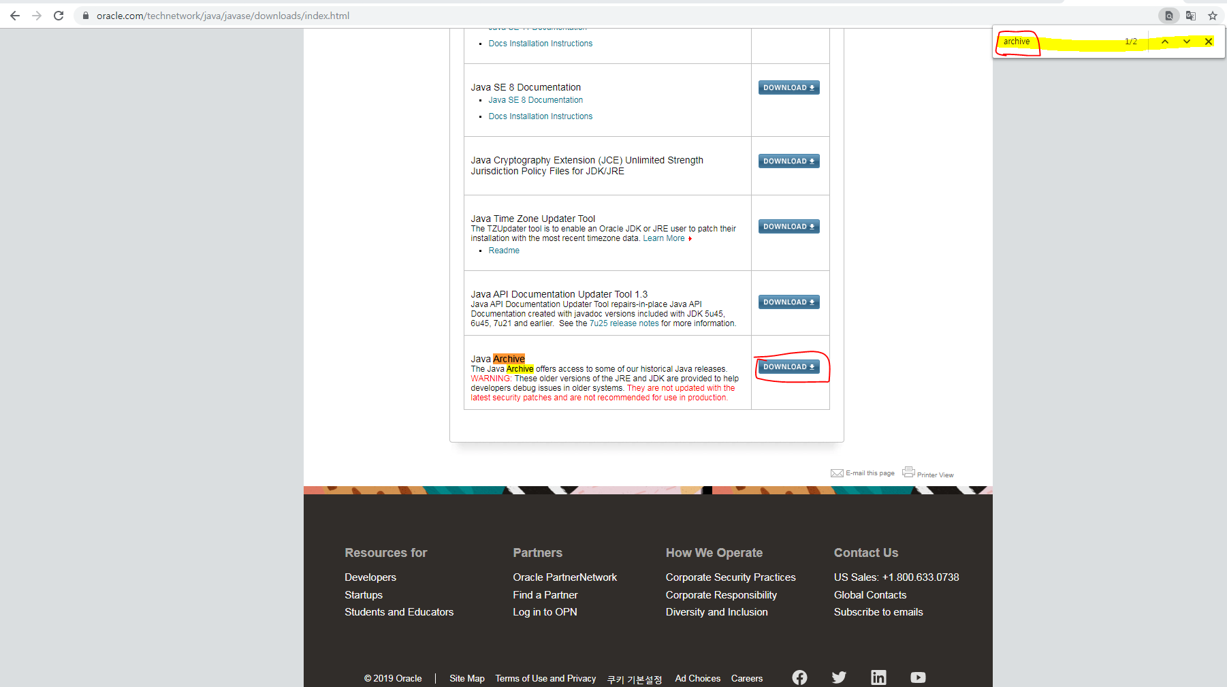
Task: Download Java API Documentation Updater Tool
Action: pos(788,302)
